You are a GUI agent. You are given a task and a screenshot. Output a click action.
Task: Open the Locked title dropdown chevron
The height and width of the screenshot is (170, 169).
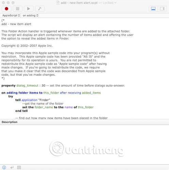click(116, 3)
